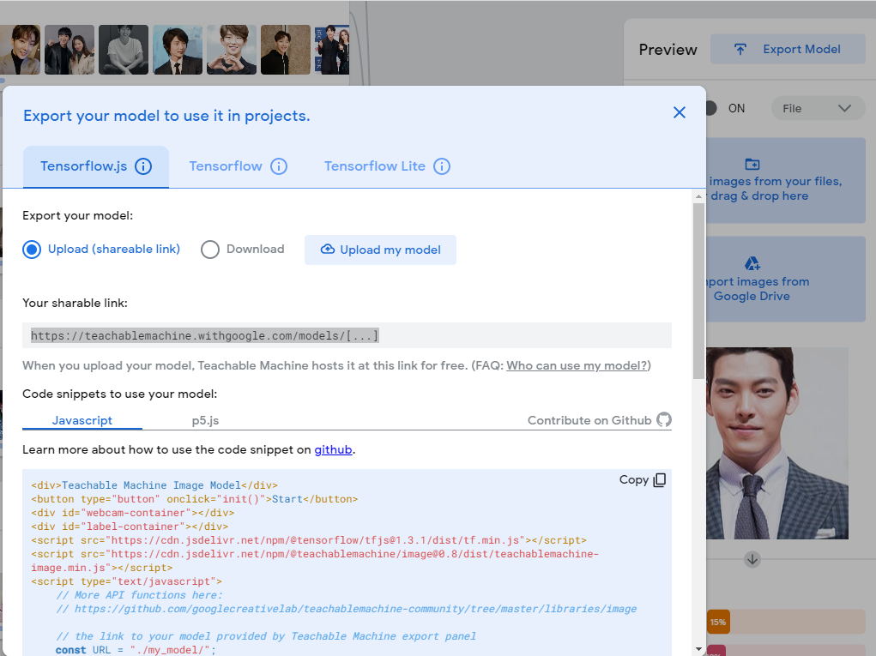The image size is (876, 656).
Task: Click the Tensorflow Lite info icon
Action: [x=442, y=166]
